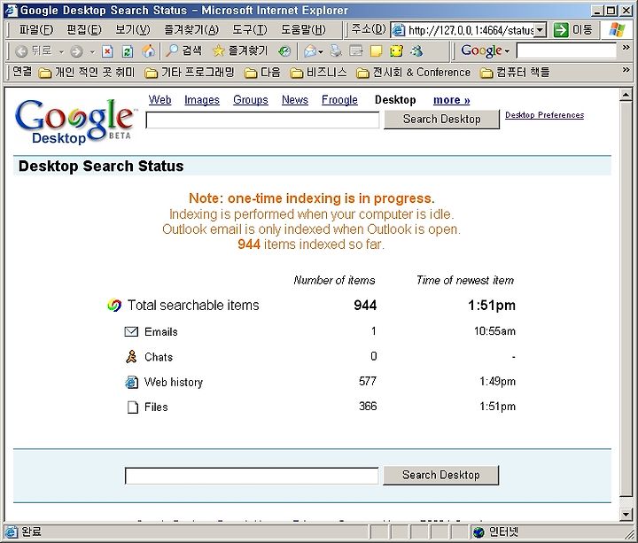Go to Home page icon

[148, 50]
